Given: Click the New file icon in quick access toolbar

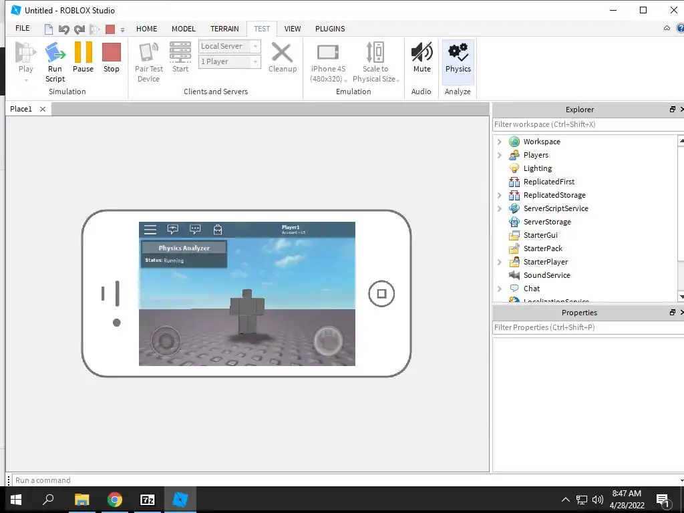Looking at the screenshot, I should coord(49,29).
